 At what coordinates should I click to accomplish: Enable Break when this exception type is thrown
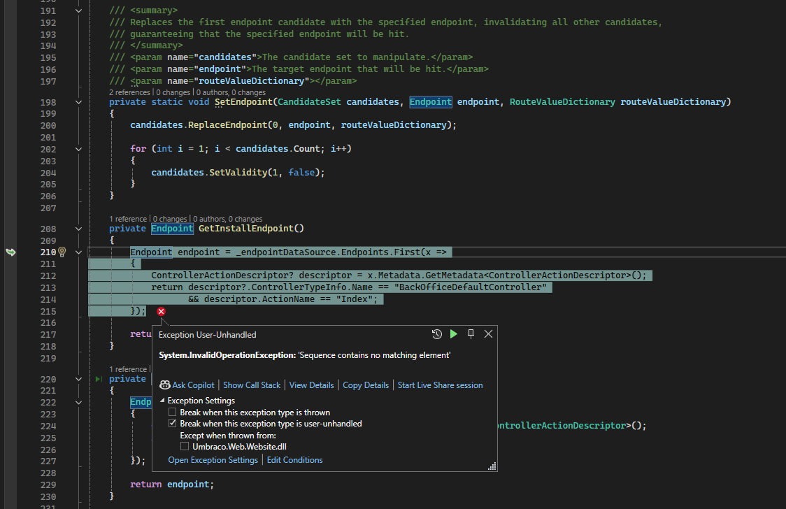(173, 413)
